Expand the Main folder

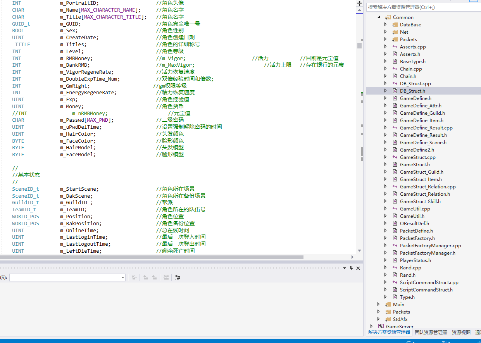click(x=378, y=304)
